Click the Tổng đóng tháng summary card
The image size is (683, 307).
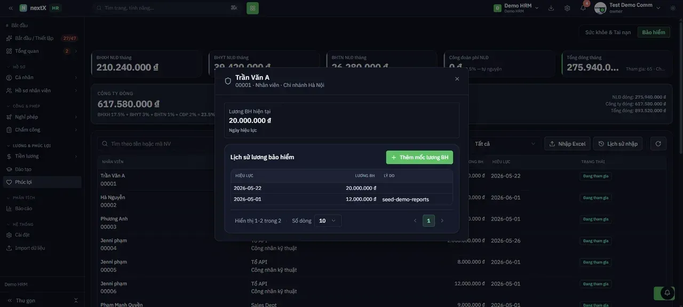tap(617, 64)
